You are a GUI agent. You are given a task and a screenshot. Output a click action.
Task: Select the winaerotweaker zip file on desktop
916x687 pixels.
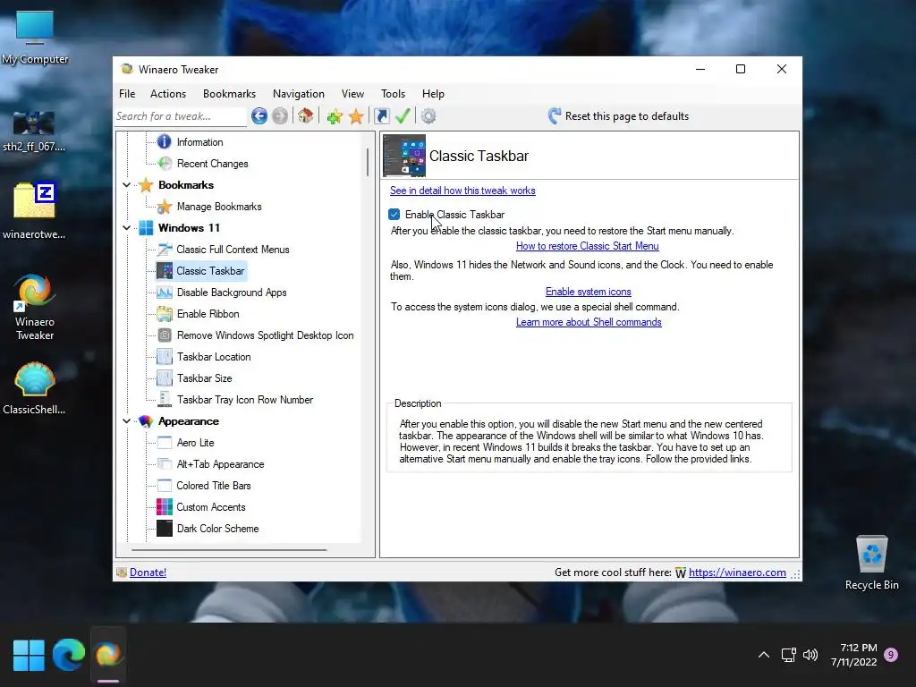pyautogui.click(x=34, y=211)
